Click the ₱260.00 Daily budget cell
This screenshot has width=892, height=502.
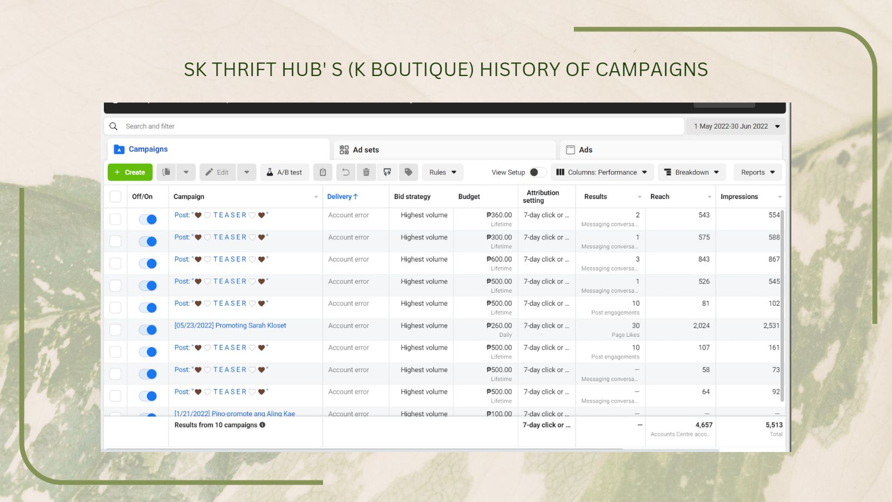tap(486, 330)
